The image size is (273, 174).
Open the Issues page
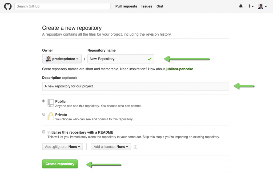pyautogui.click(x=147, y=6)
